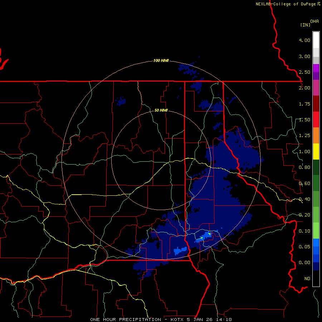322x322 pixels.
Task: Select the 2.50 scale value
Action: [x=304, y=72]
